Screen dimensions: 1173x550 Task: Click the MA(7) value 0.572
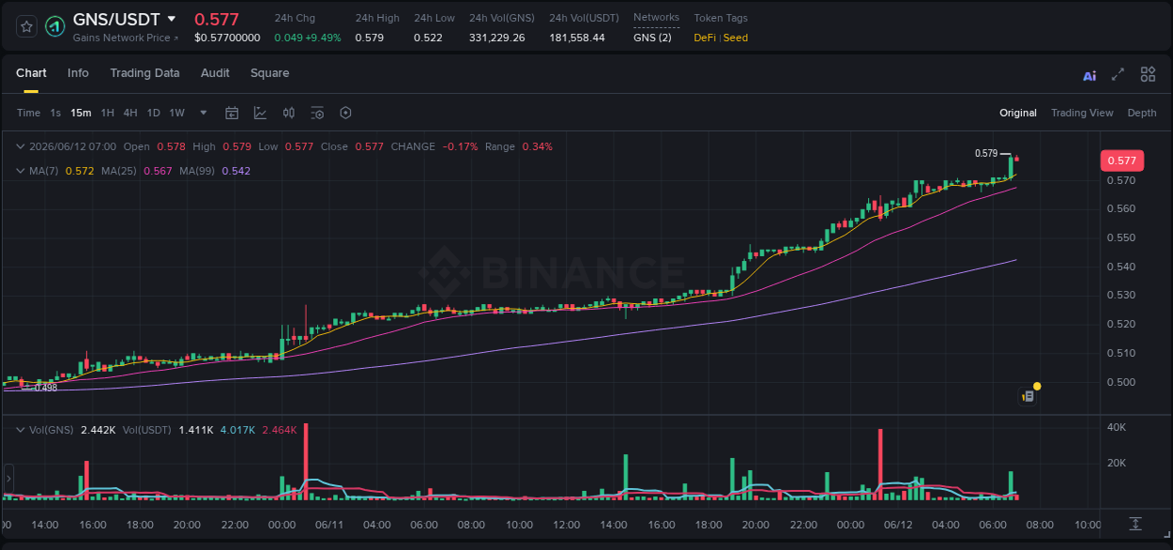coord(79,171)
